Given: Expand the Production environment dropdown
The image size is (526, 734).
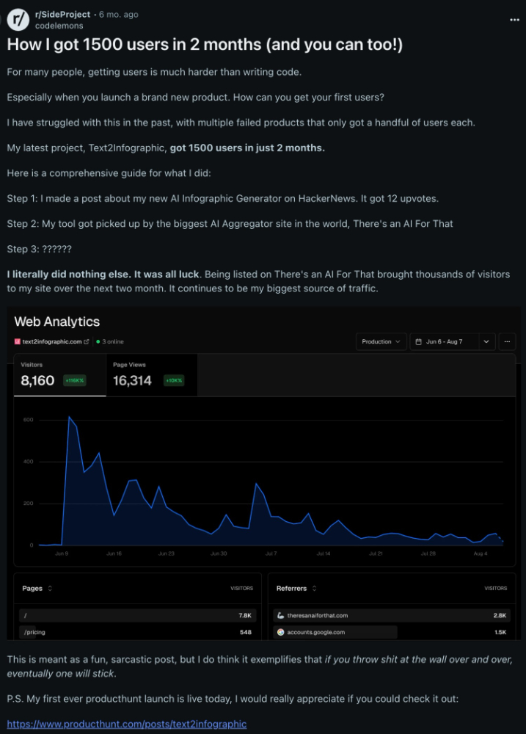Looking at the screenshot, I should 381,341.
